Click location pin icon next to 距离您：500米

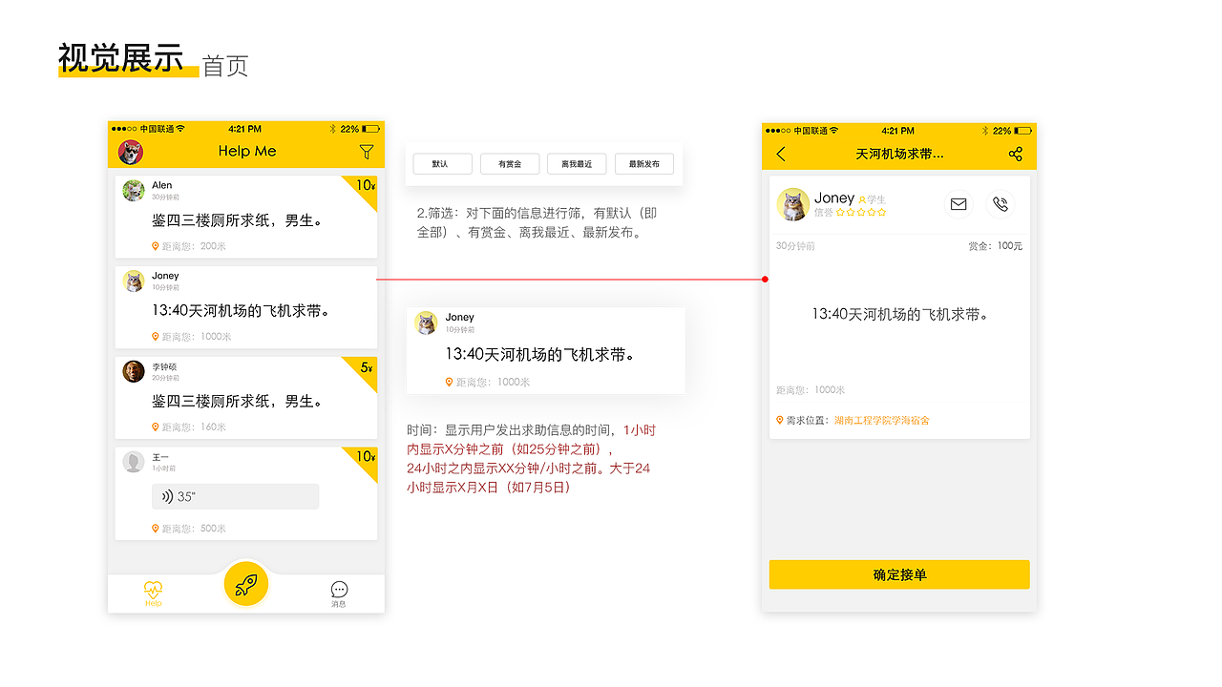(x=156, y=528)
